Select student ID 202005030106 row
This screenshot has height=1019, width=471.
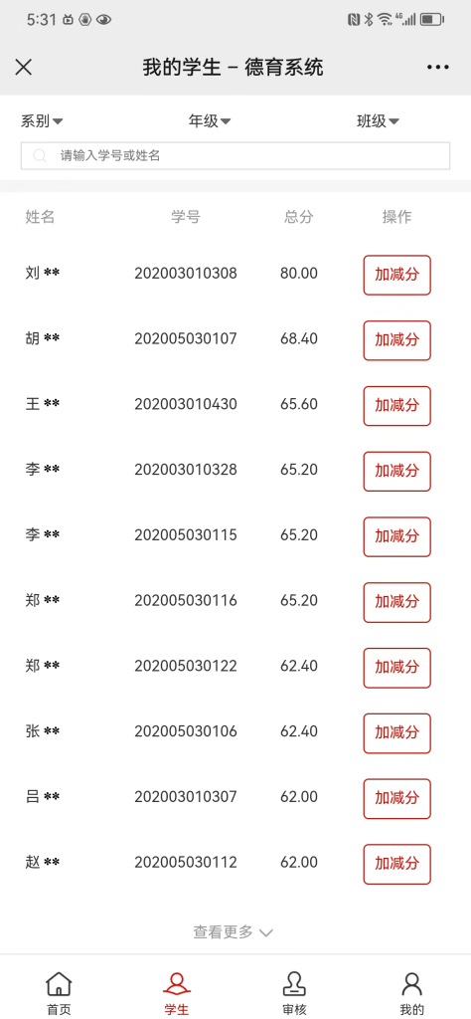click(x=235, y=731)
